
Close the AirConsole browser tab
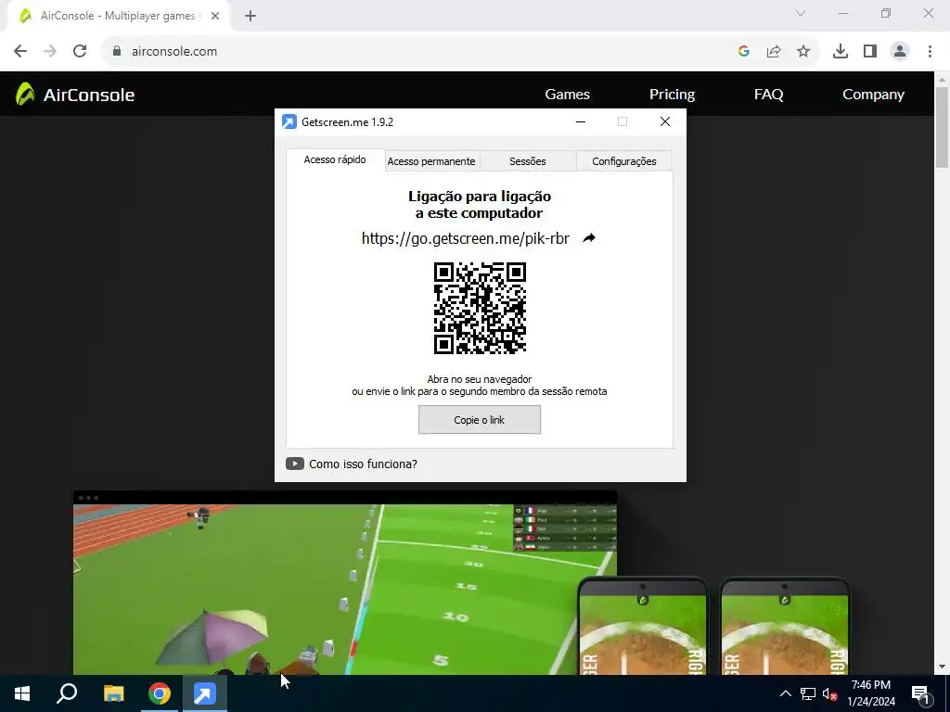pyautogui.click(x=215, y=16)
